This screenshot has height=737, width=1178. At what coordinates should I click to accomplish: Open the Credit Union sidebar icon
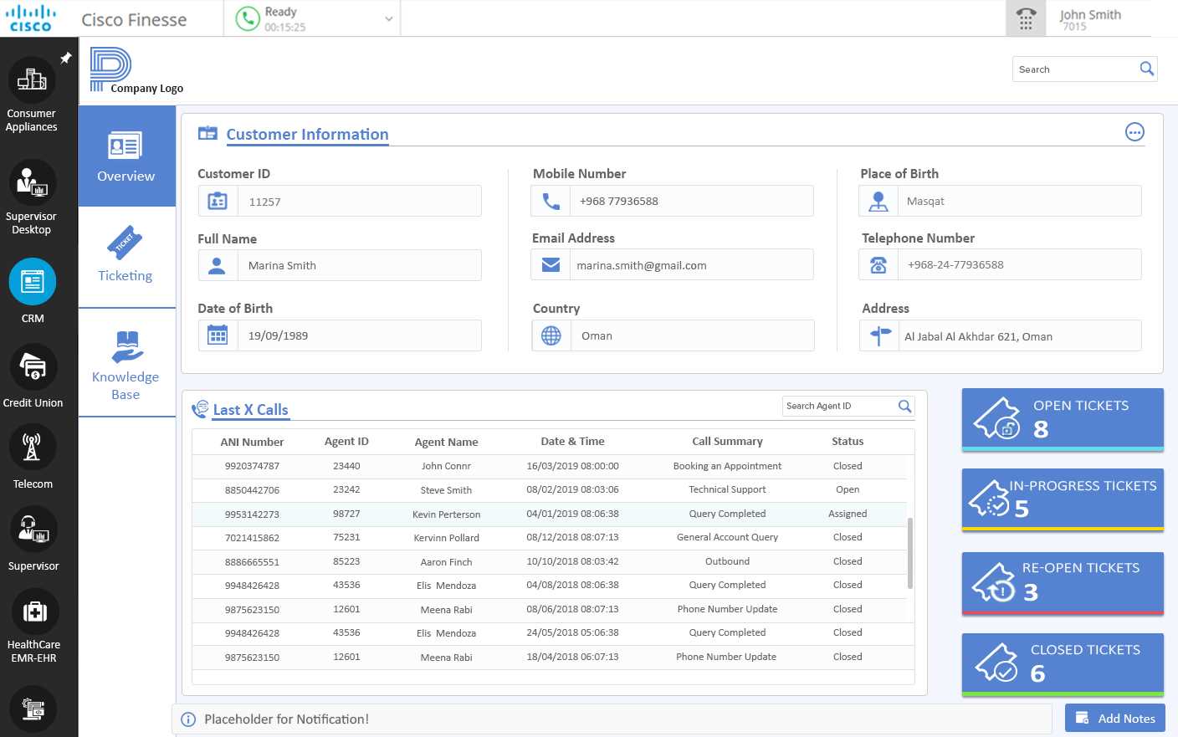pyautogui.click(x=33, y=366)
